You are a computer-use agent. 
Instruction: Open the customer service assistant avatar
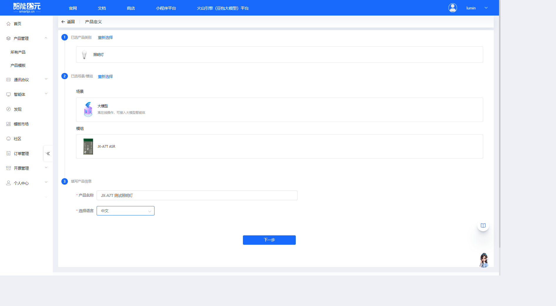(x=484, y=260)
